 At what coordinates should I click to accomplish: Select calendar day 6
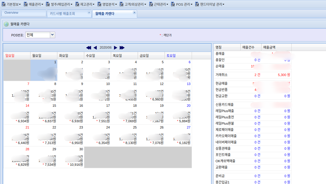click(178, 70)
